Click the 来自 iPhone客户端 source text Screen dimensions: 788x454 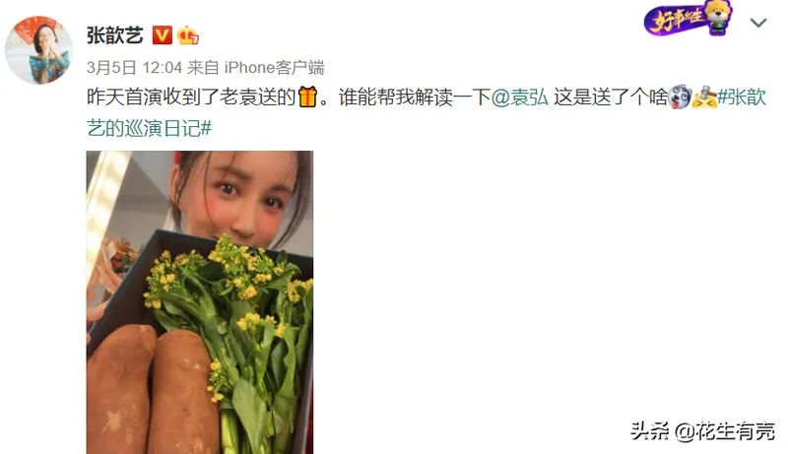(x=256, y=67)
